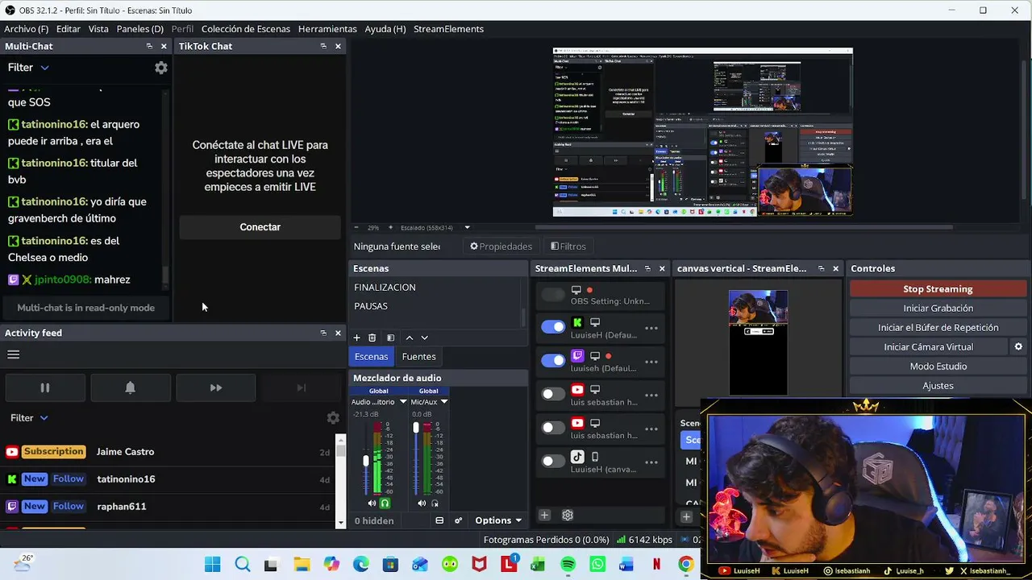Open Netflix from the taskbar

[x=656, y=565]
